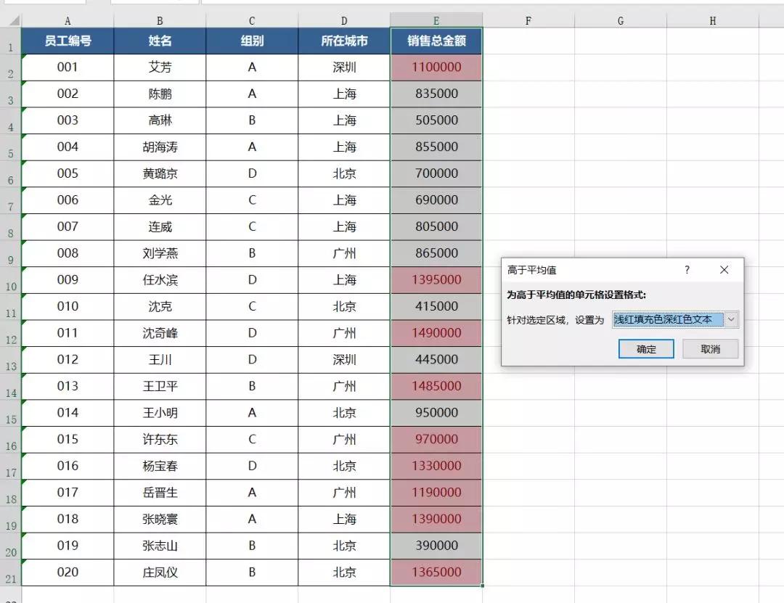Open the format preset dropdown arrow
Image resolution: width=784 pixels, height=603 pixels.
point(731,319)
